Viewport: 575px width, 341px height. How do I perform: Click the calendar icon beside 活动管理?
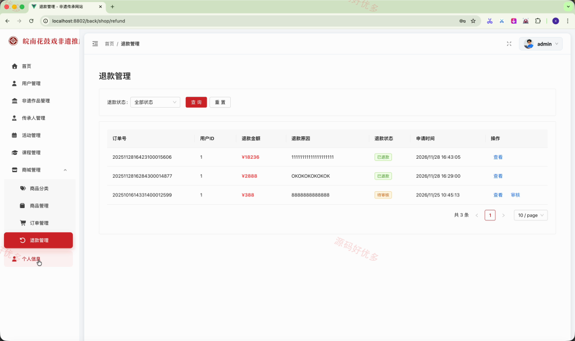pyautogui.click(x=14, y=135)
